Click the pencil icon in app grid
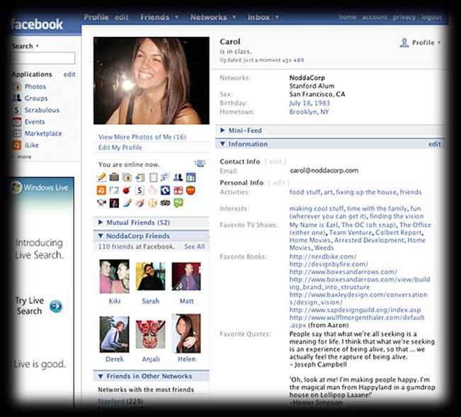Viewport: 461px width, 417px height. [101, 178]
